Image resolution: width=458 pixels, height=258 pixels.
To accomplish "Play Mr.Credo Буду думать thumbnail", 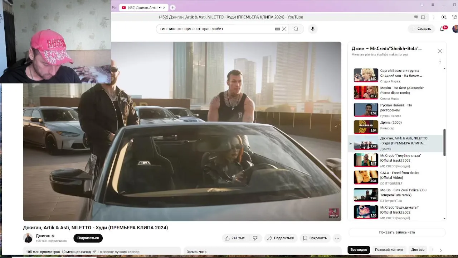I will [x=366, y=212].
